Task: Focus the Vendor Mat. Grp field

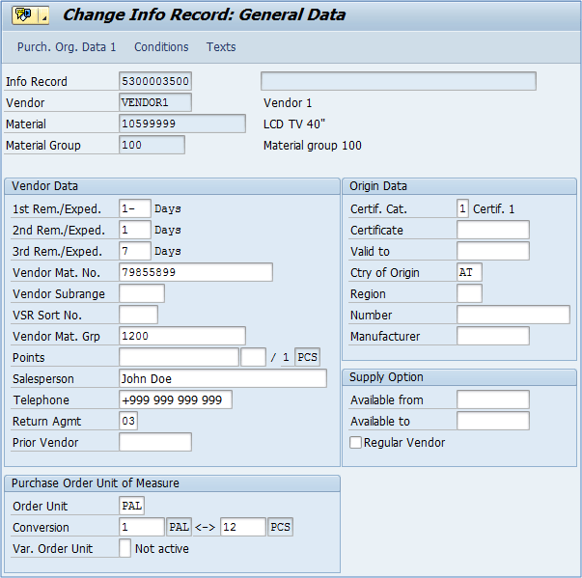Action: [x=181, y=337]
